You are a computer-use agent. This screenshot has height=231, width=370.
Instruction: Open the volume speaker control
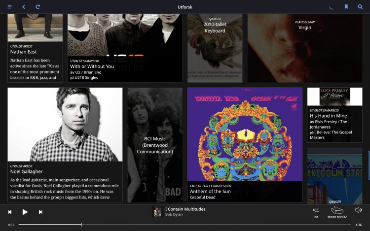(359, 210)
